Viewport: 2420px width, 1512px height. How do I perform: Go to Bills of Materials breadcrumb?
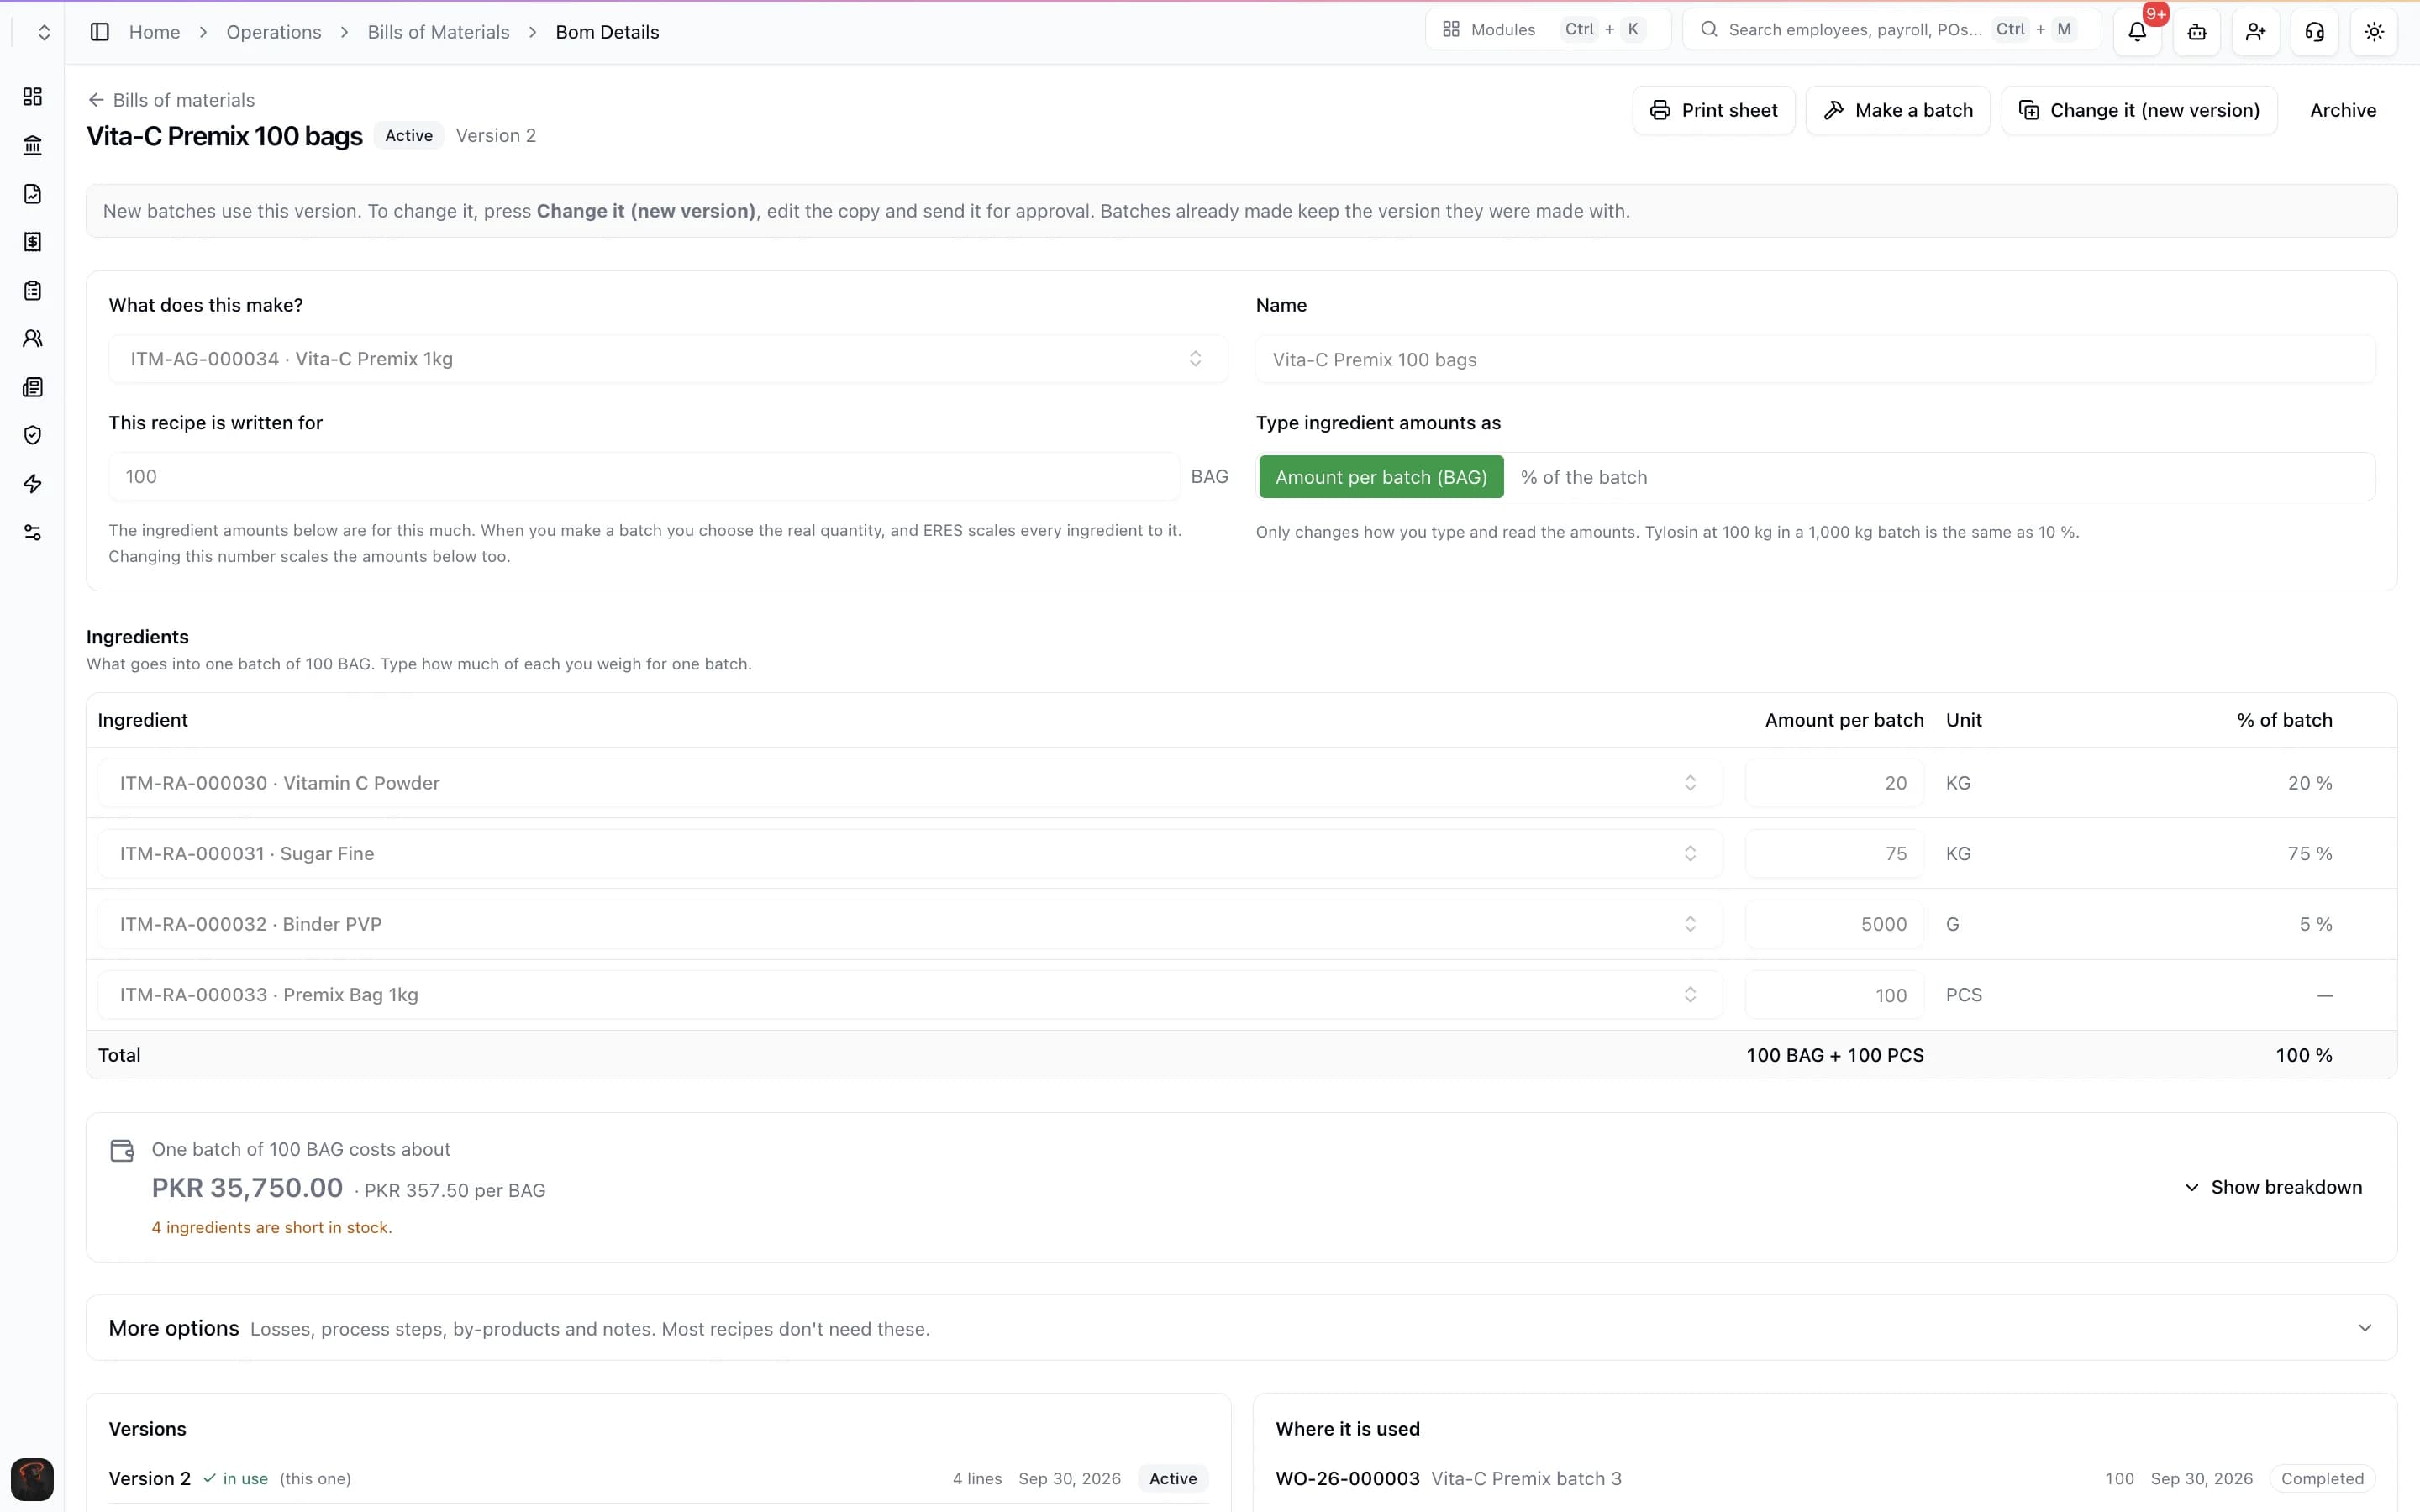(438, 32)
